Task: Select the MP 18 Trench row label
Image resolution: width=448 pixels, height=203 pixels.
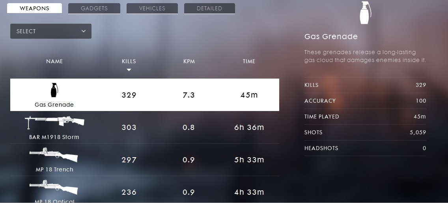Action: (x=54, y=169)
